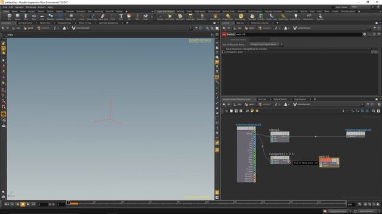Viewport: 382px width, 214px height.
Task: Select the Sphere shelf tool
Action: (x=17, y=17)
